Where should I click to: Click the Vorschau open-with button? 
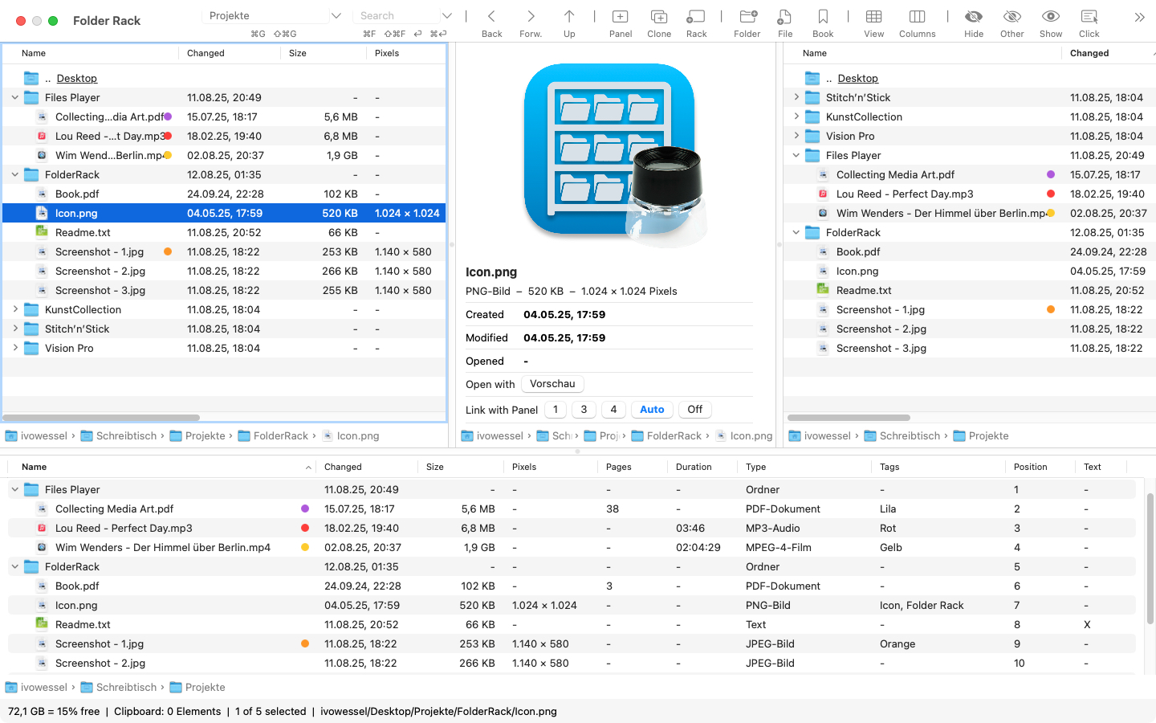pos(552,384)
